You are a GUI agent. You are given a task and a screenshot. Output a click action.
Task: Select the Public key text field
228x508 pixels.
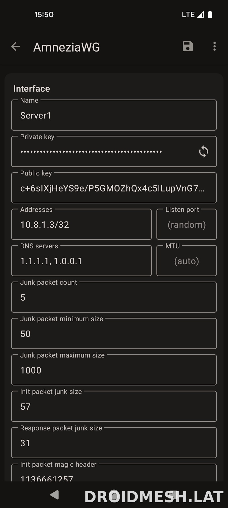click(x=114, y=188)
